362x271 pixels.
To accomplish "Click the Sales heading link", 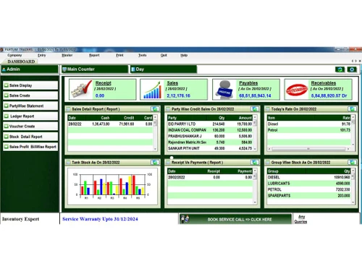I will point(172,83).
